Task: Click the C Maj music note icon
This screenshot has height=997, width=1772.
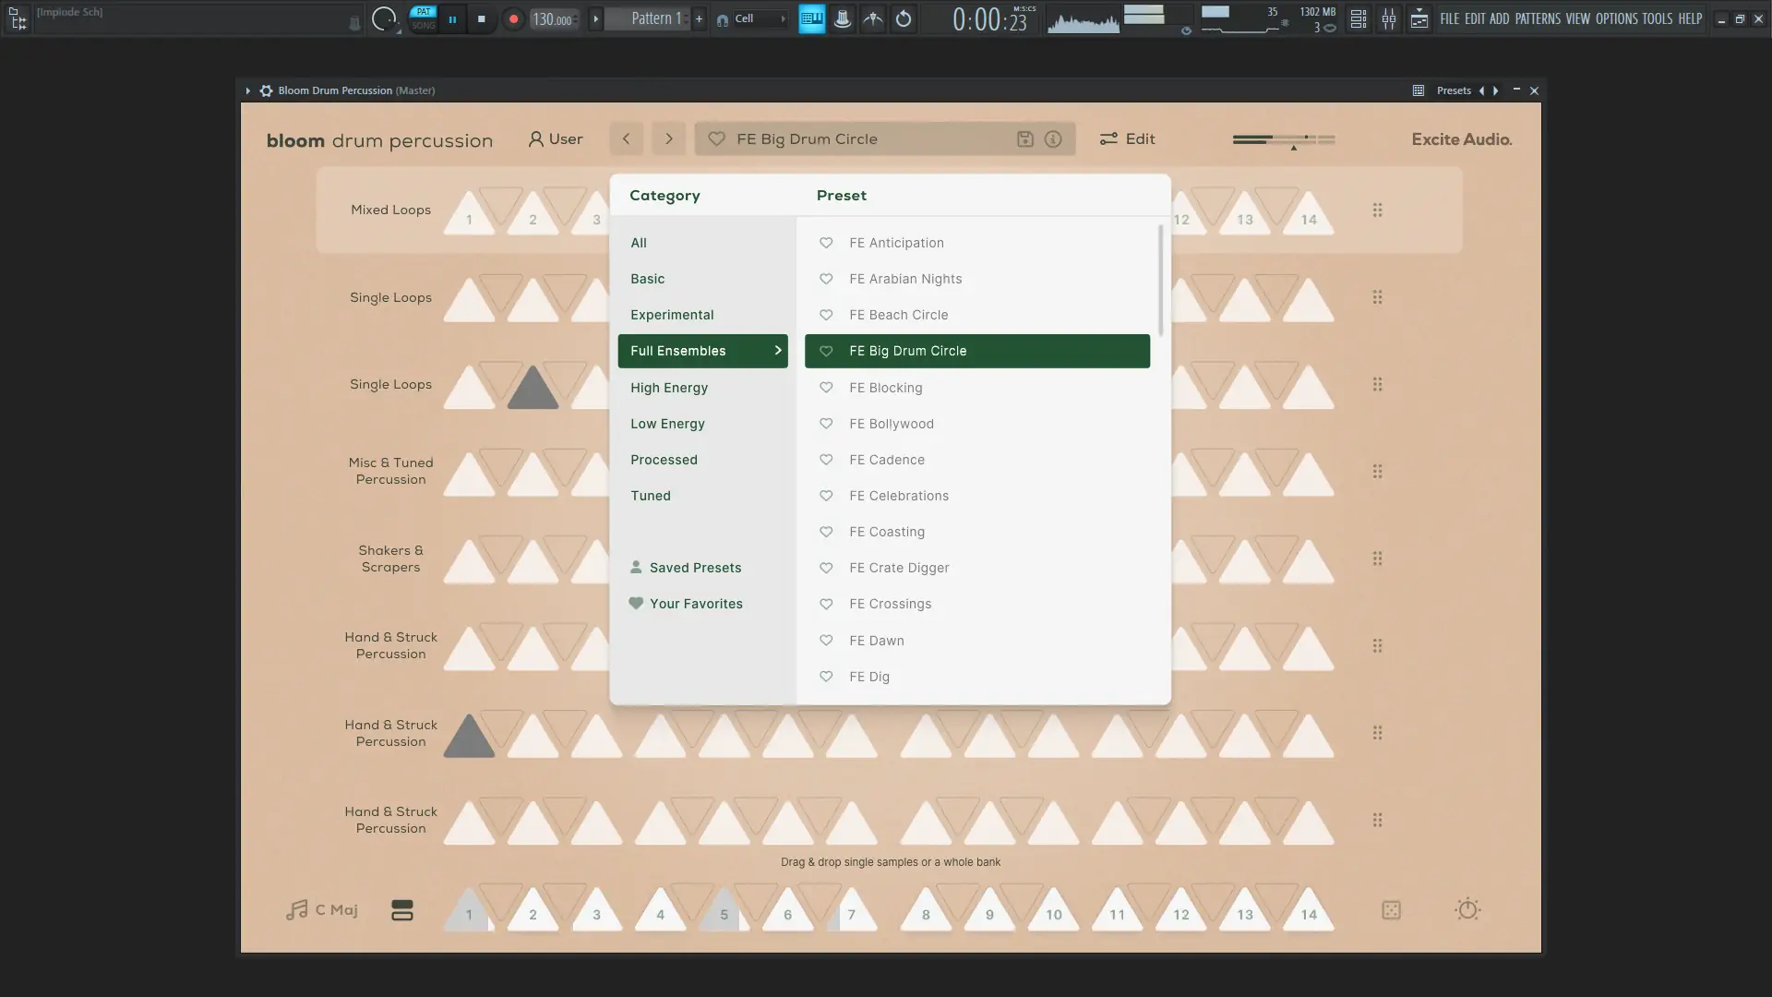Action: pos(296,910)
